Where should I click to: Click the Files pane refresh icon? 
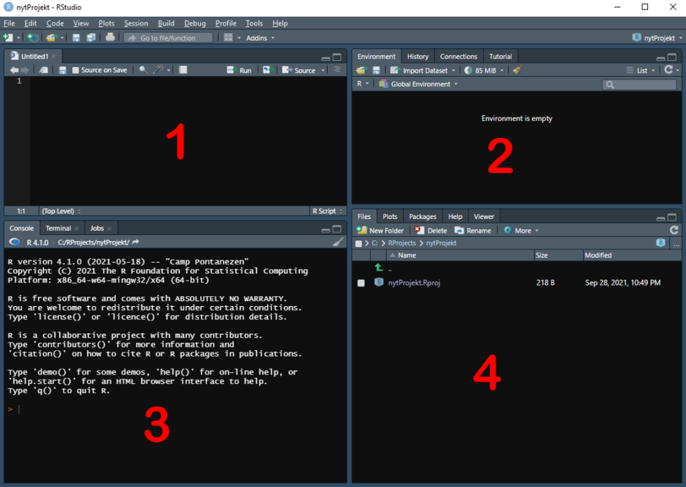[x=674, y=230]
